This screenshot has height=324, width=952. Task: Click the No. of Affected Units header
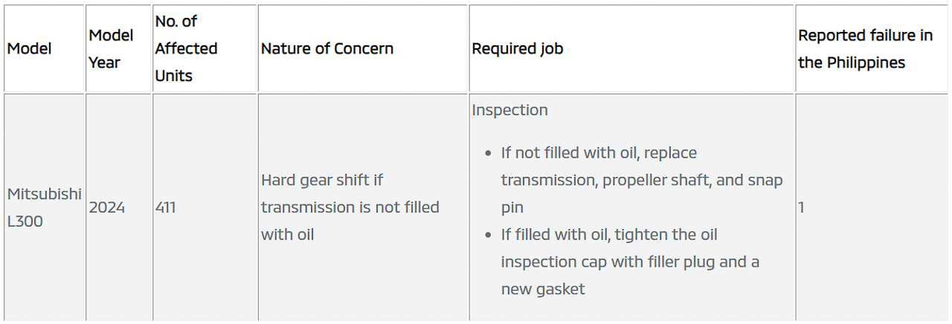(186, 49)
